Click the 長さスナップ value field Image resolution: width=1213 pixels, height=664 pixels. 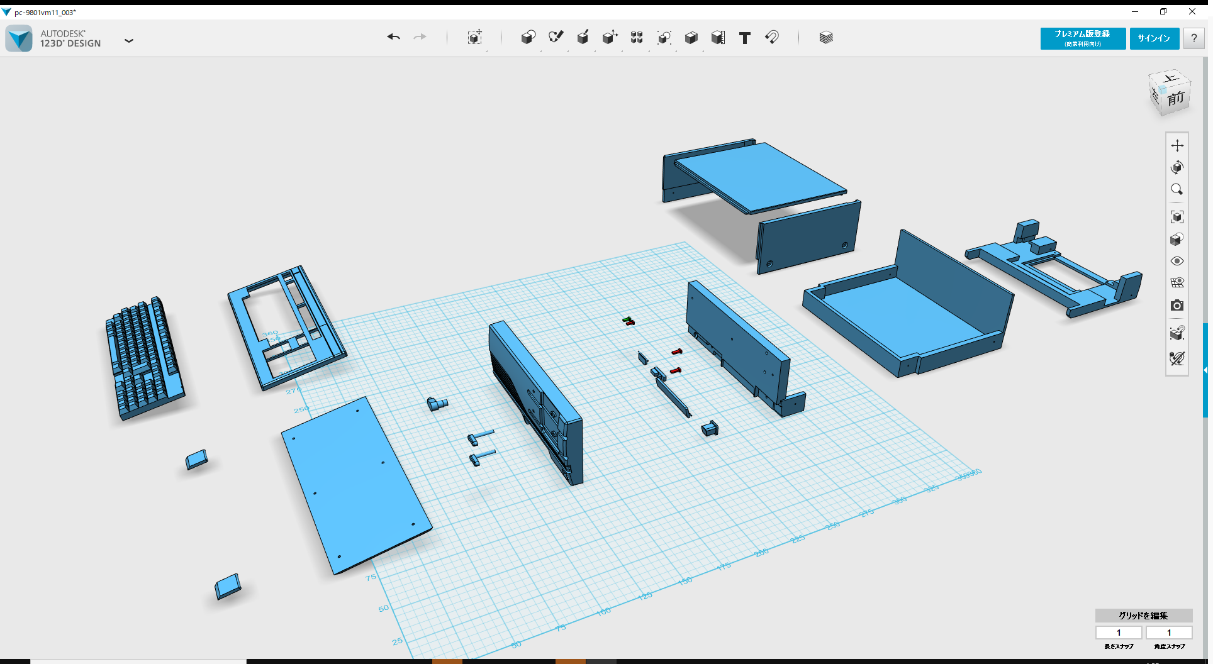1119,633
